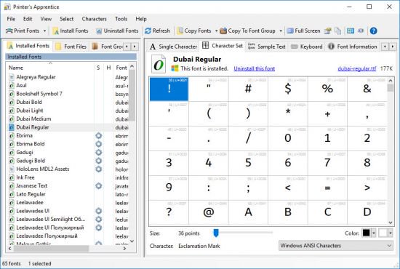Open the File menu
The height and width of the screenshot is (269, 400).
click(11, 19)
